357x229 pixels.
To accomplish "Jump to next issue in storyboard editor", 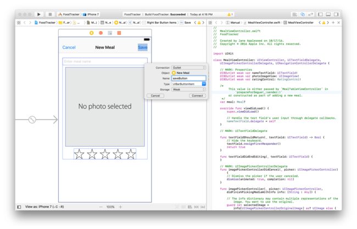I will [203, 23].
